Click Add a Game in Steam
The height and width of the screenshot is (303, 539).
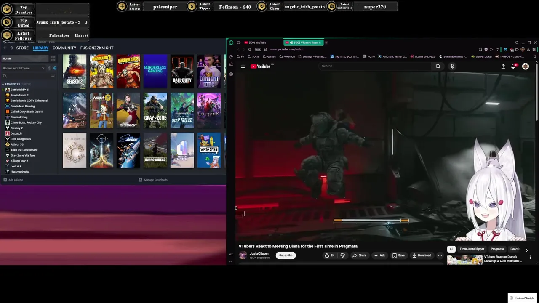pyautogui.click(x=13, y=180)
